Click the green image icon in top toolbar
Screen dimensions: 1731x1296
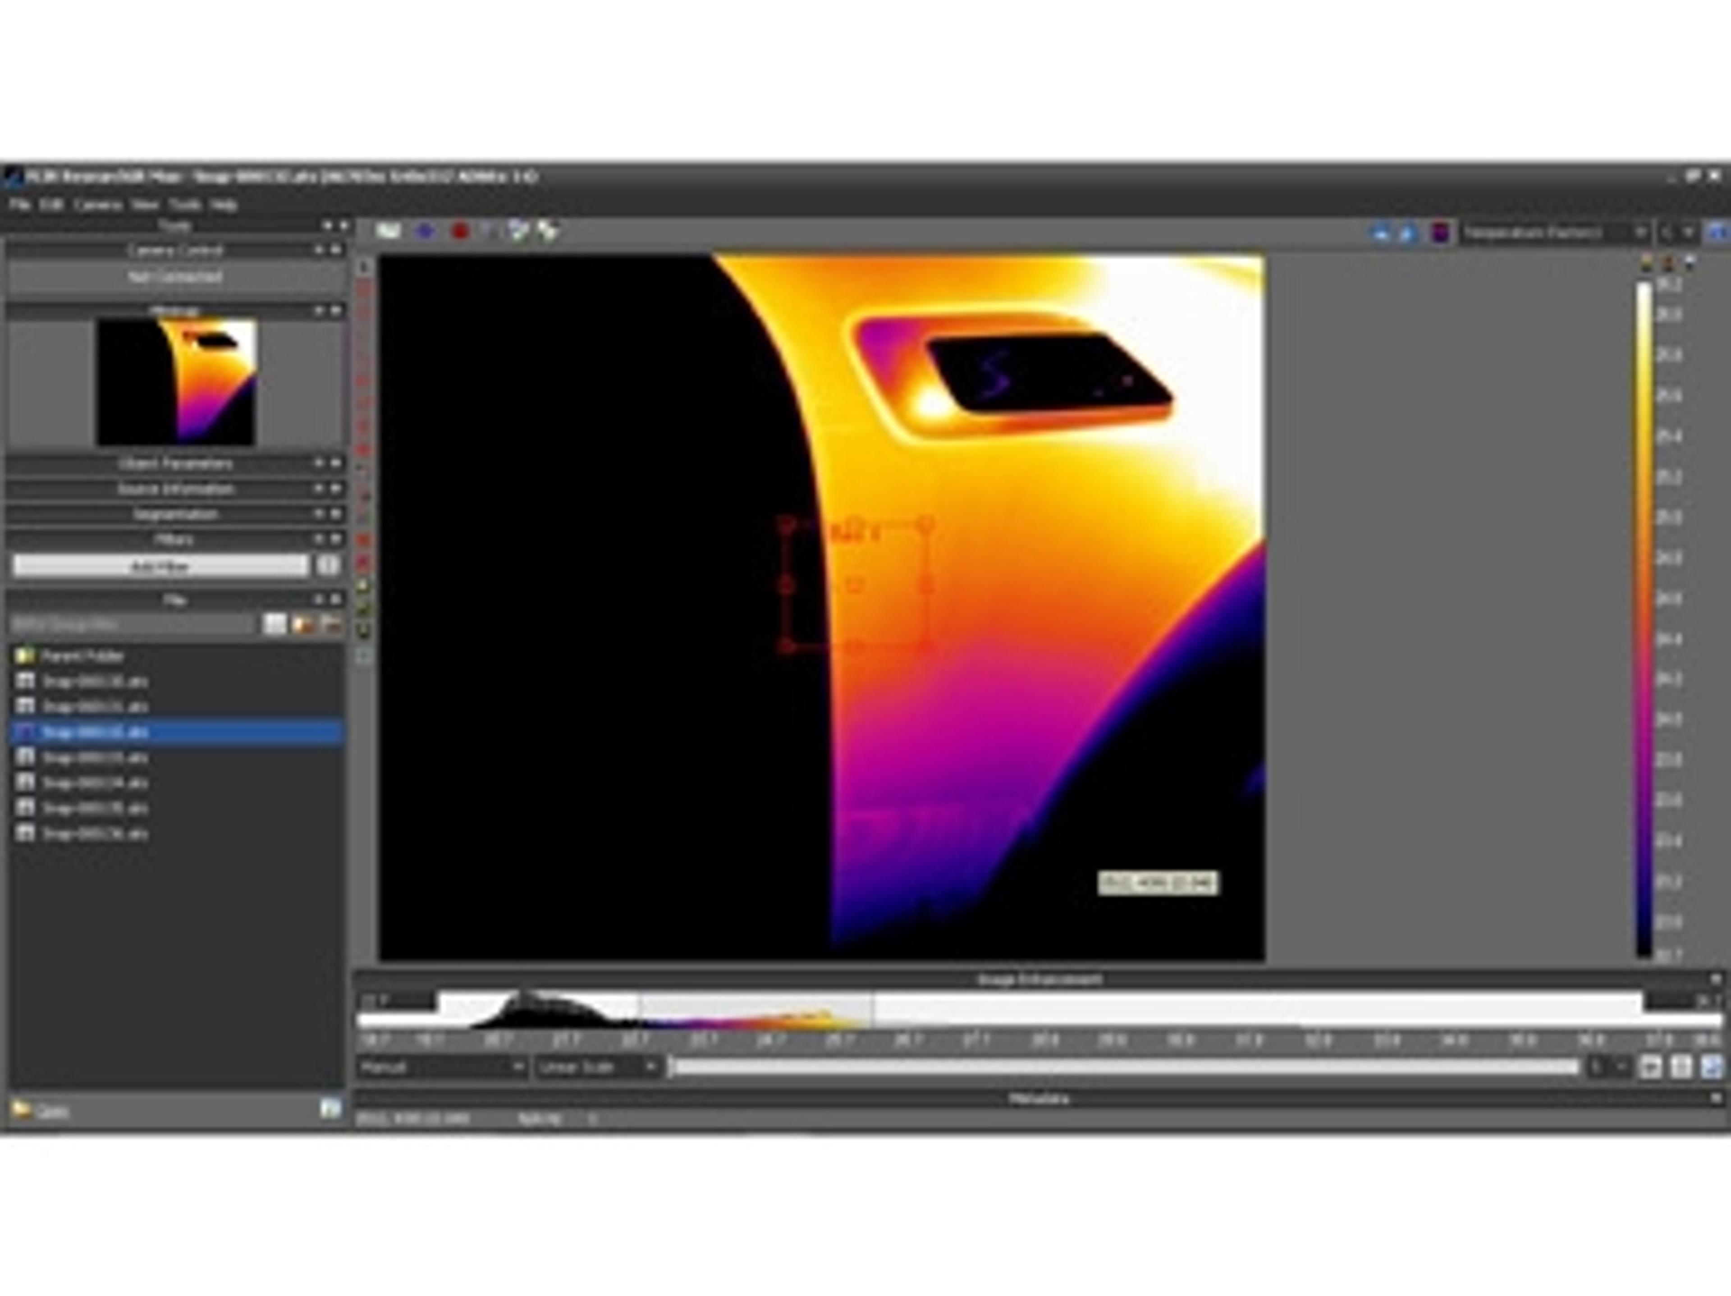click(x=388, y=231)
